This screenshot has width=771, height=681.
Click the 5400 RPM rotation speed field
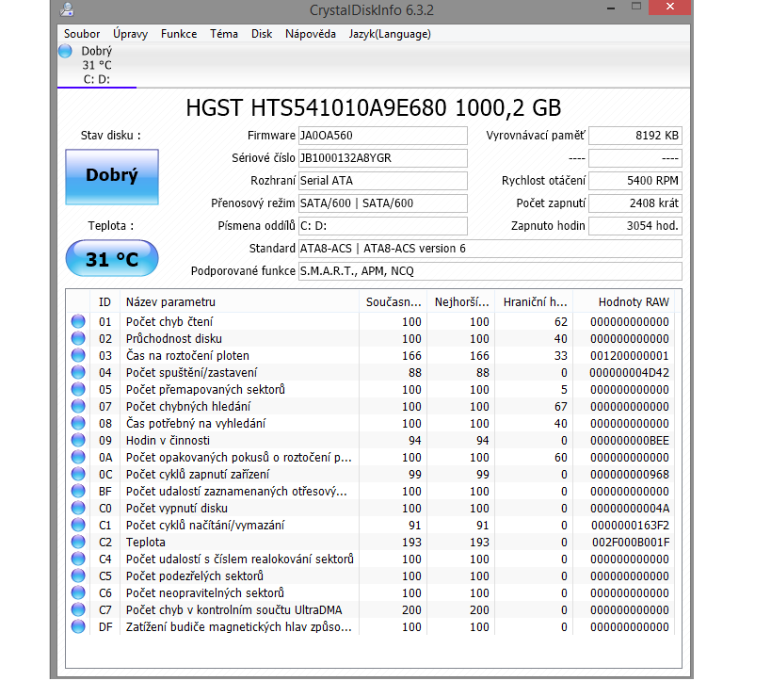635,181
